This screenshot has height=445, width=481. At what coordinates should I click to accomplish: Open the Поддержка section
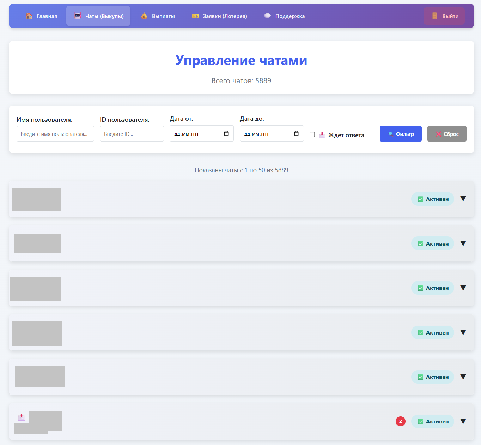click(284, 16)
